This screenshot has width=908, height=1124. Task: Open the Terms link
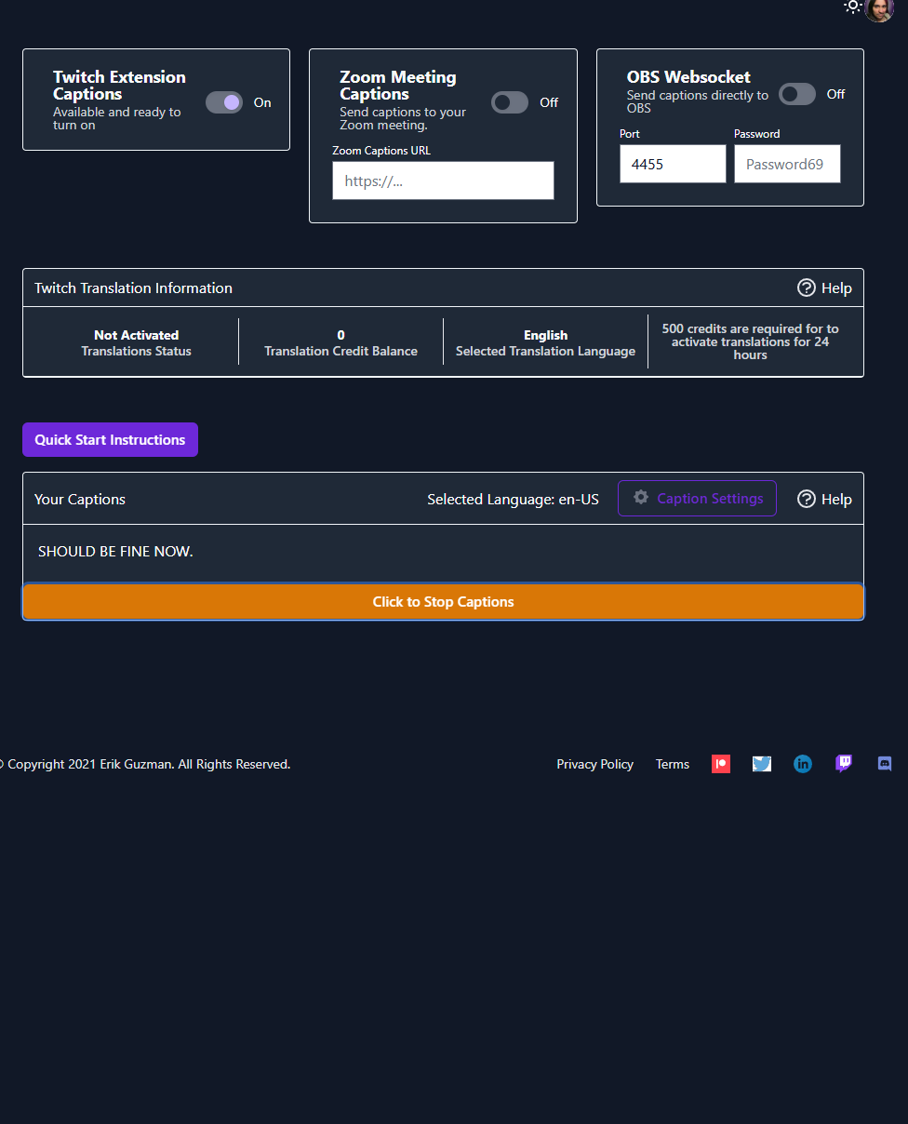click(673, 764)
